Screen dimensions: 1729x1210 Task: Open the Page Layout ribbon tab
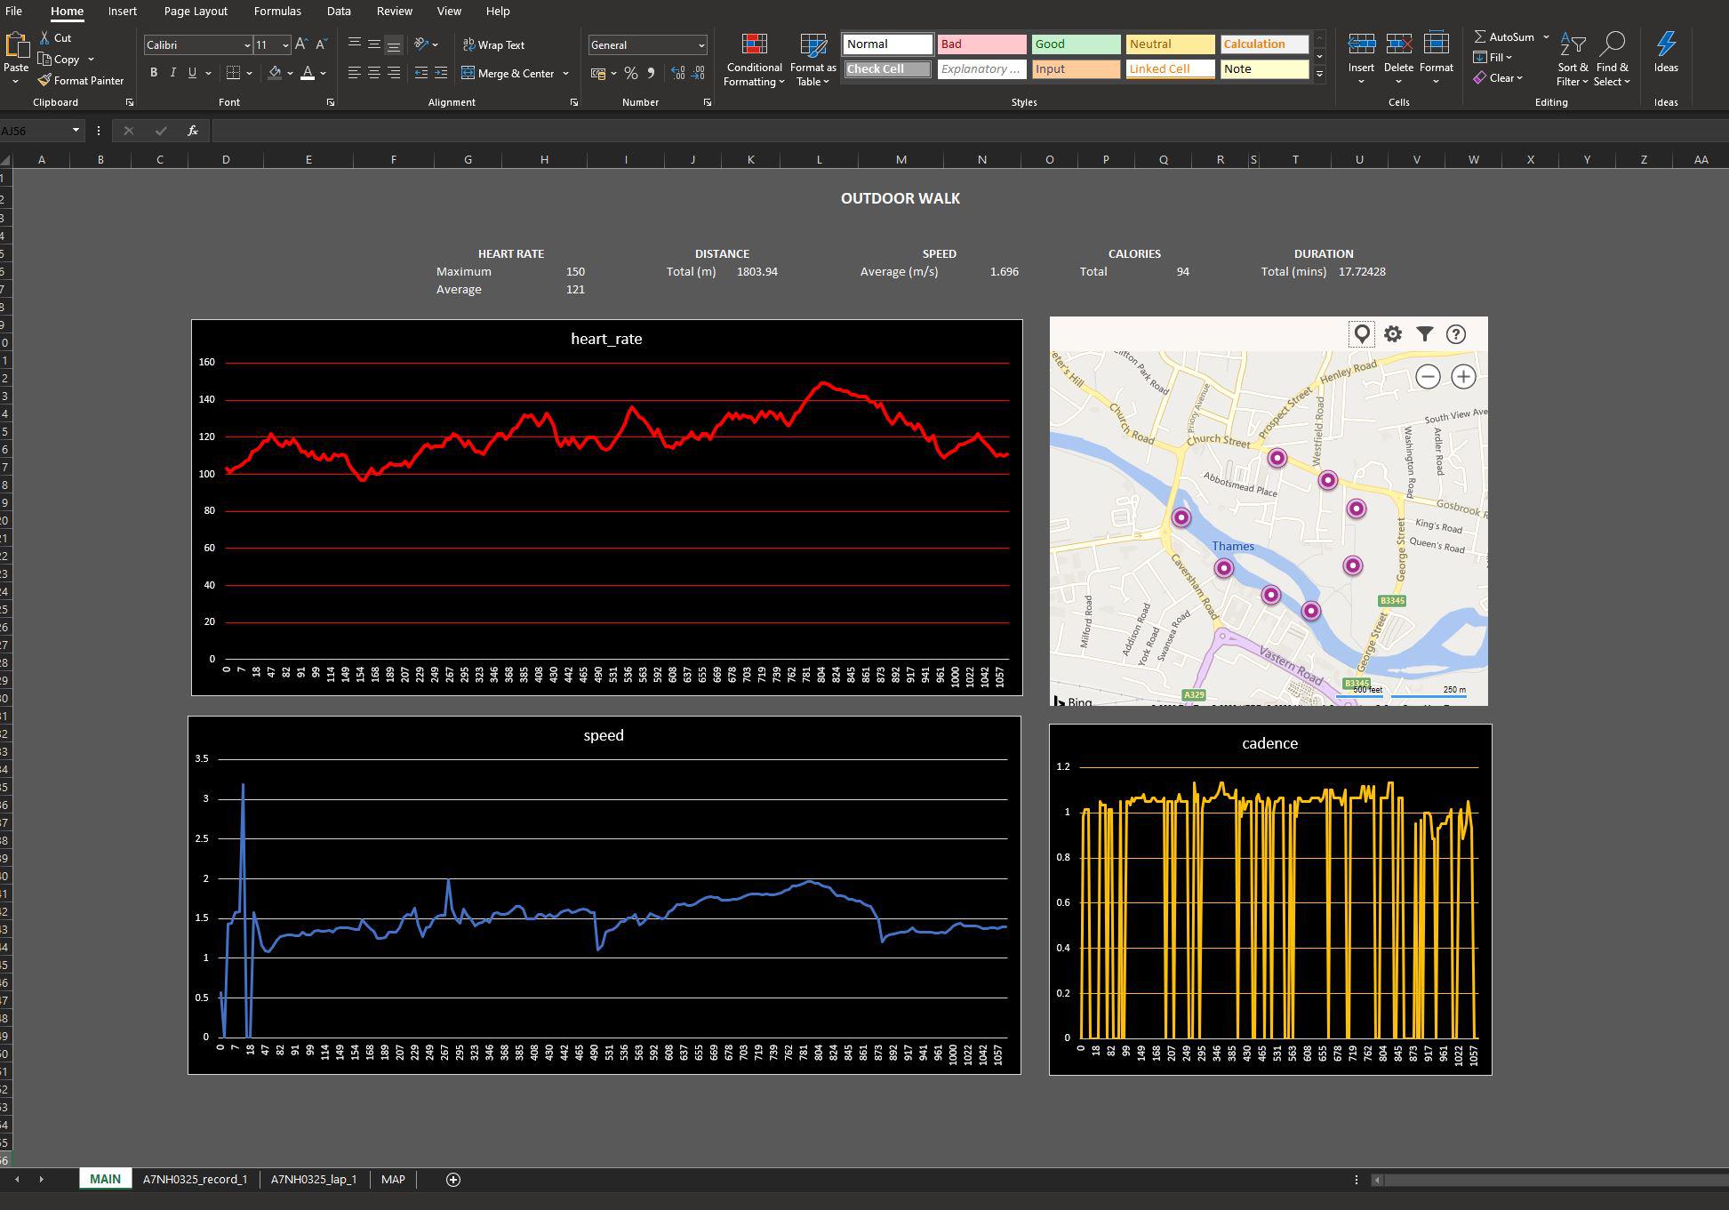point(196,11)
